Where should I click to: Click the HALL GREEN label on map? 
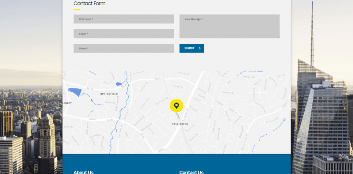tap(180, 124)
